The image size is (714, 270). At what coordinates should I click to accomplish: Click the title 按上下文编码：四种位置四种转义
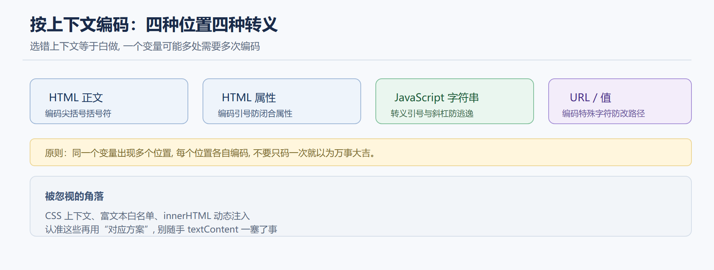154,25
